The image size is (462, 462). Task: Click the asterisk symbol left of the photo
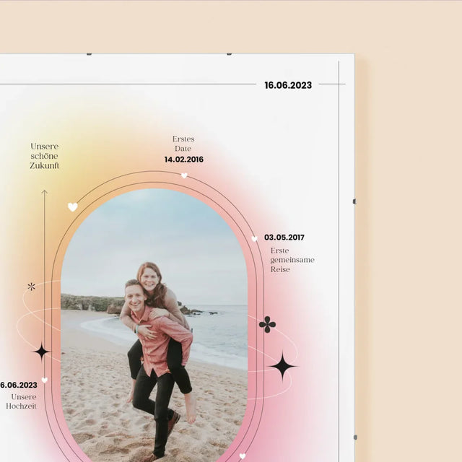[x=31, y=287]
